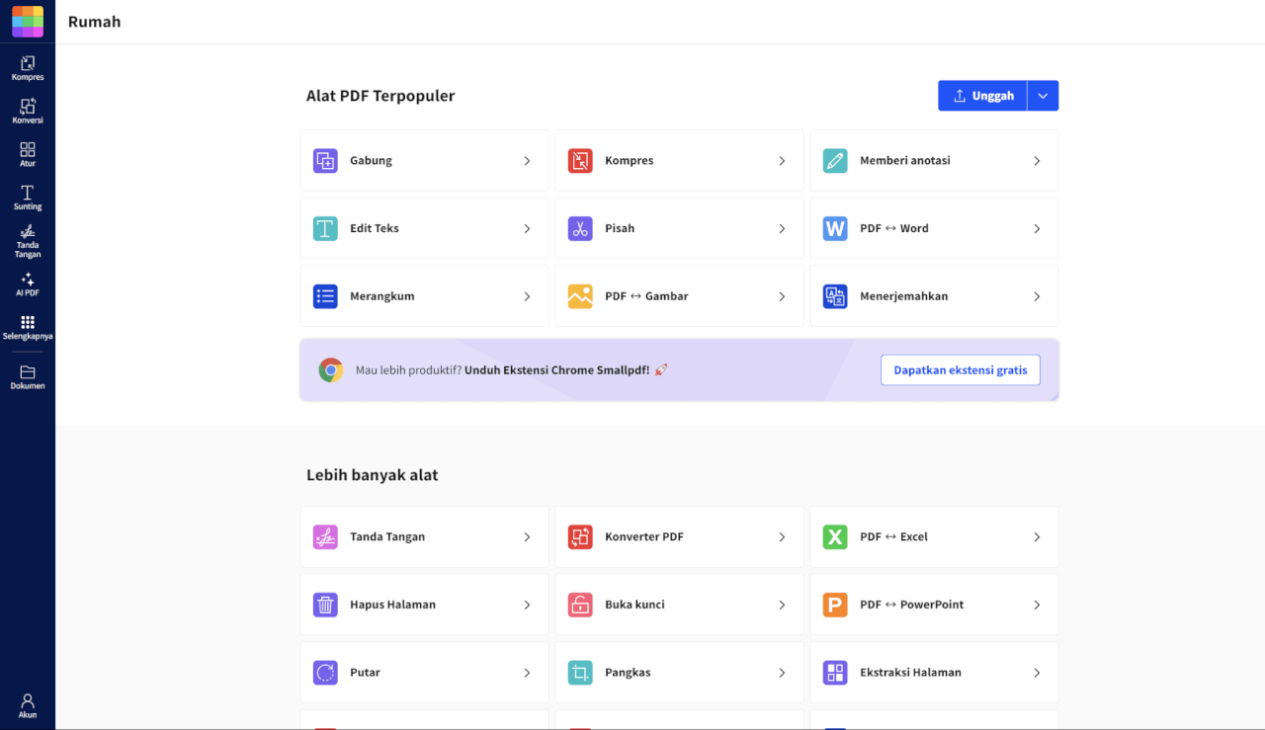Click the Buka kunci unlock icon

580,605
